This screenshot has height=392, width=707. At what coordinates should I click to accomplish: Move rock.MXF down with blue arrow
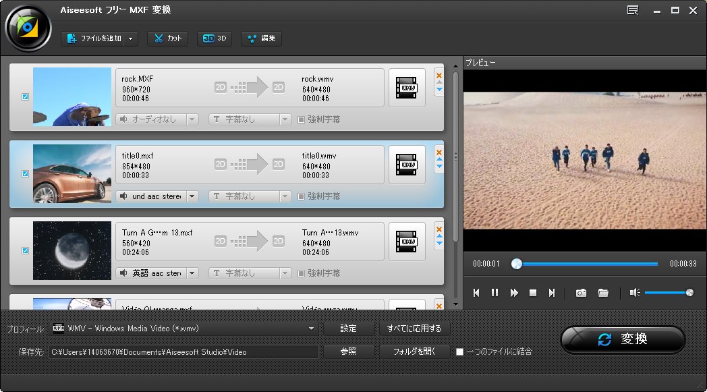(439, 89)
